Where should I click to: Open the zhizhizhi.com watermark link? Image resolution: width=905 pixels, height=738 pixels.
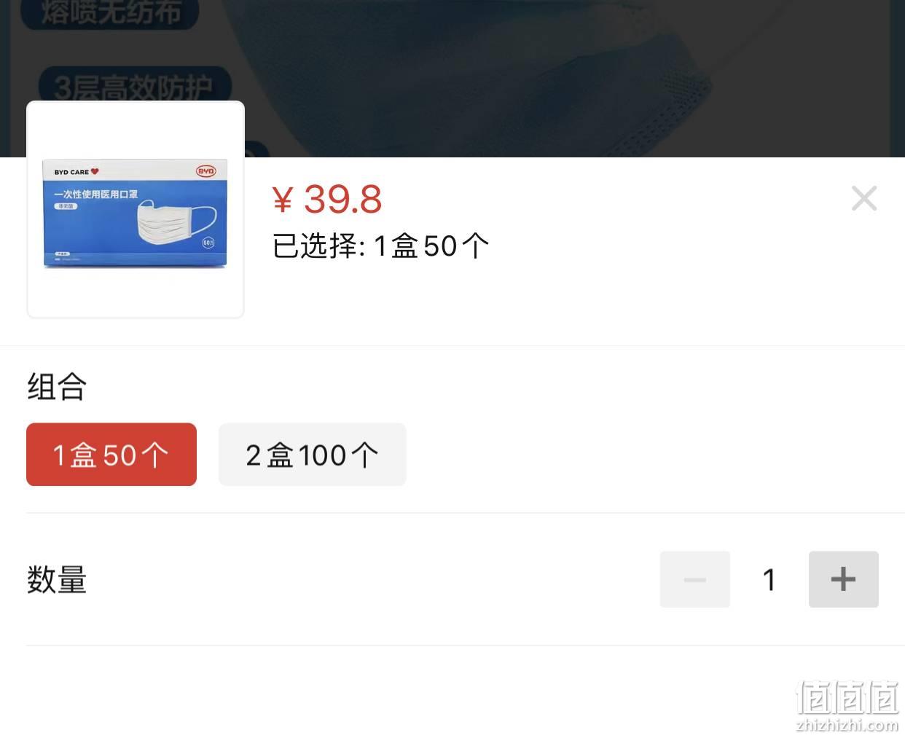847,725
